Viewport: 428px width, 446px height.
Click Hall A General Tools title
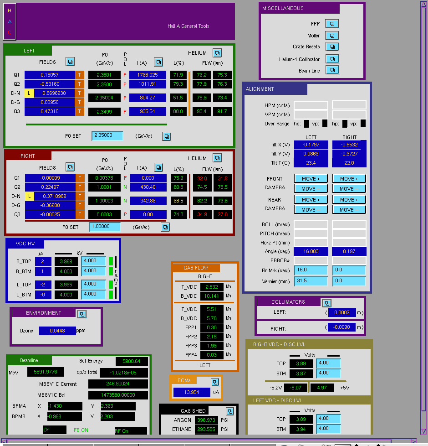189,26
